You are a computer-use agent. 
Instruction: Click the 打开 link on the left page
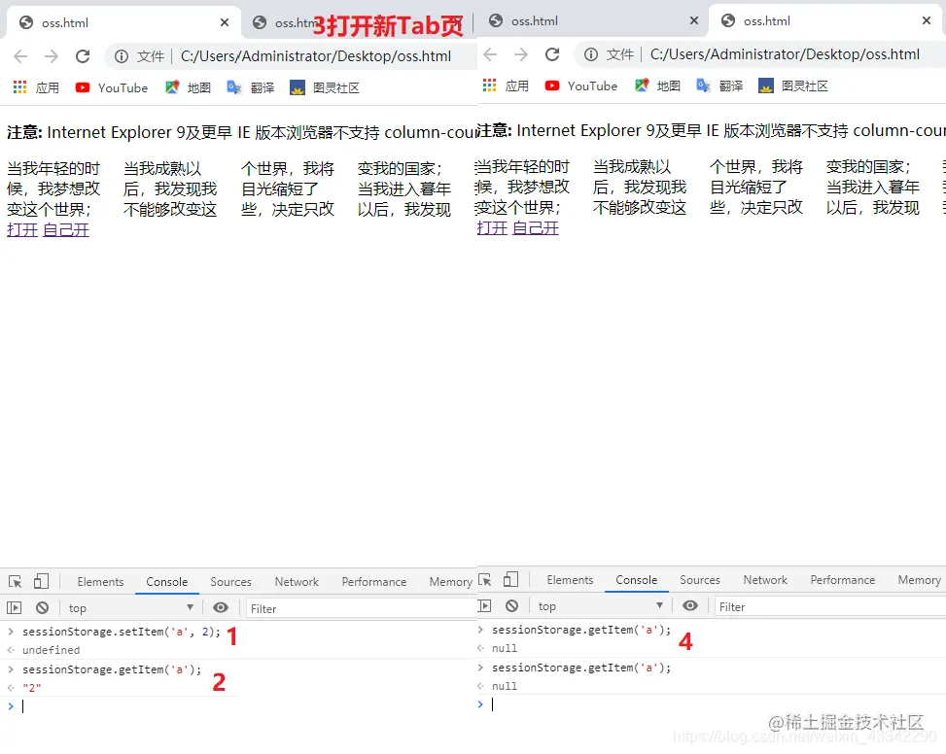pos(21,230)
